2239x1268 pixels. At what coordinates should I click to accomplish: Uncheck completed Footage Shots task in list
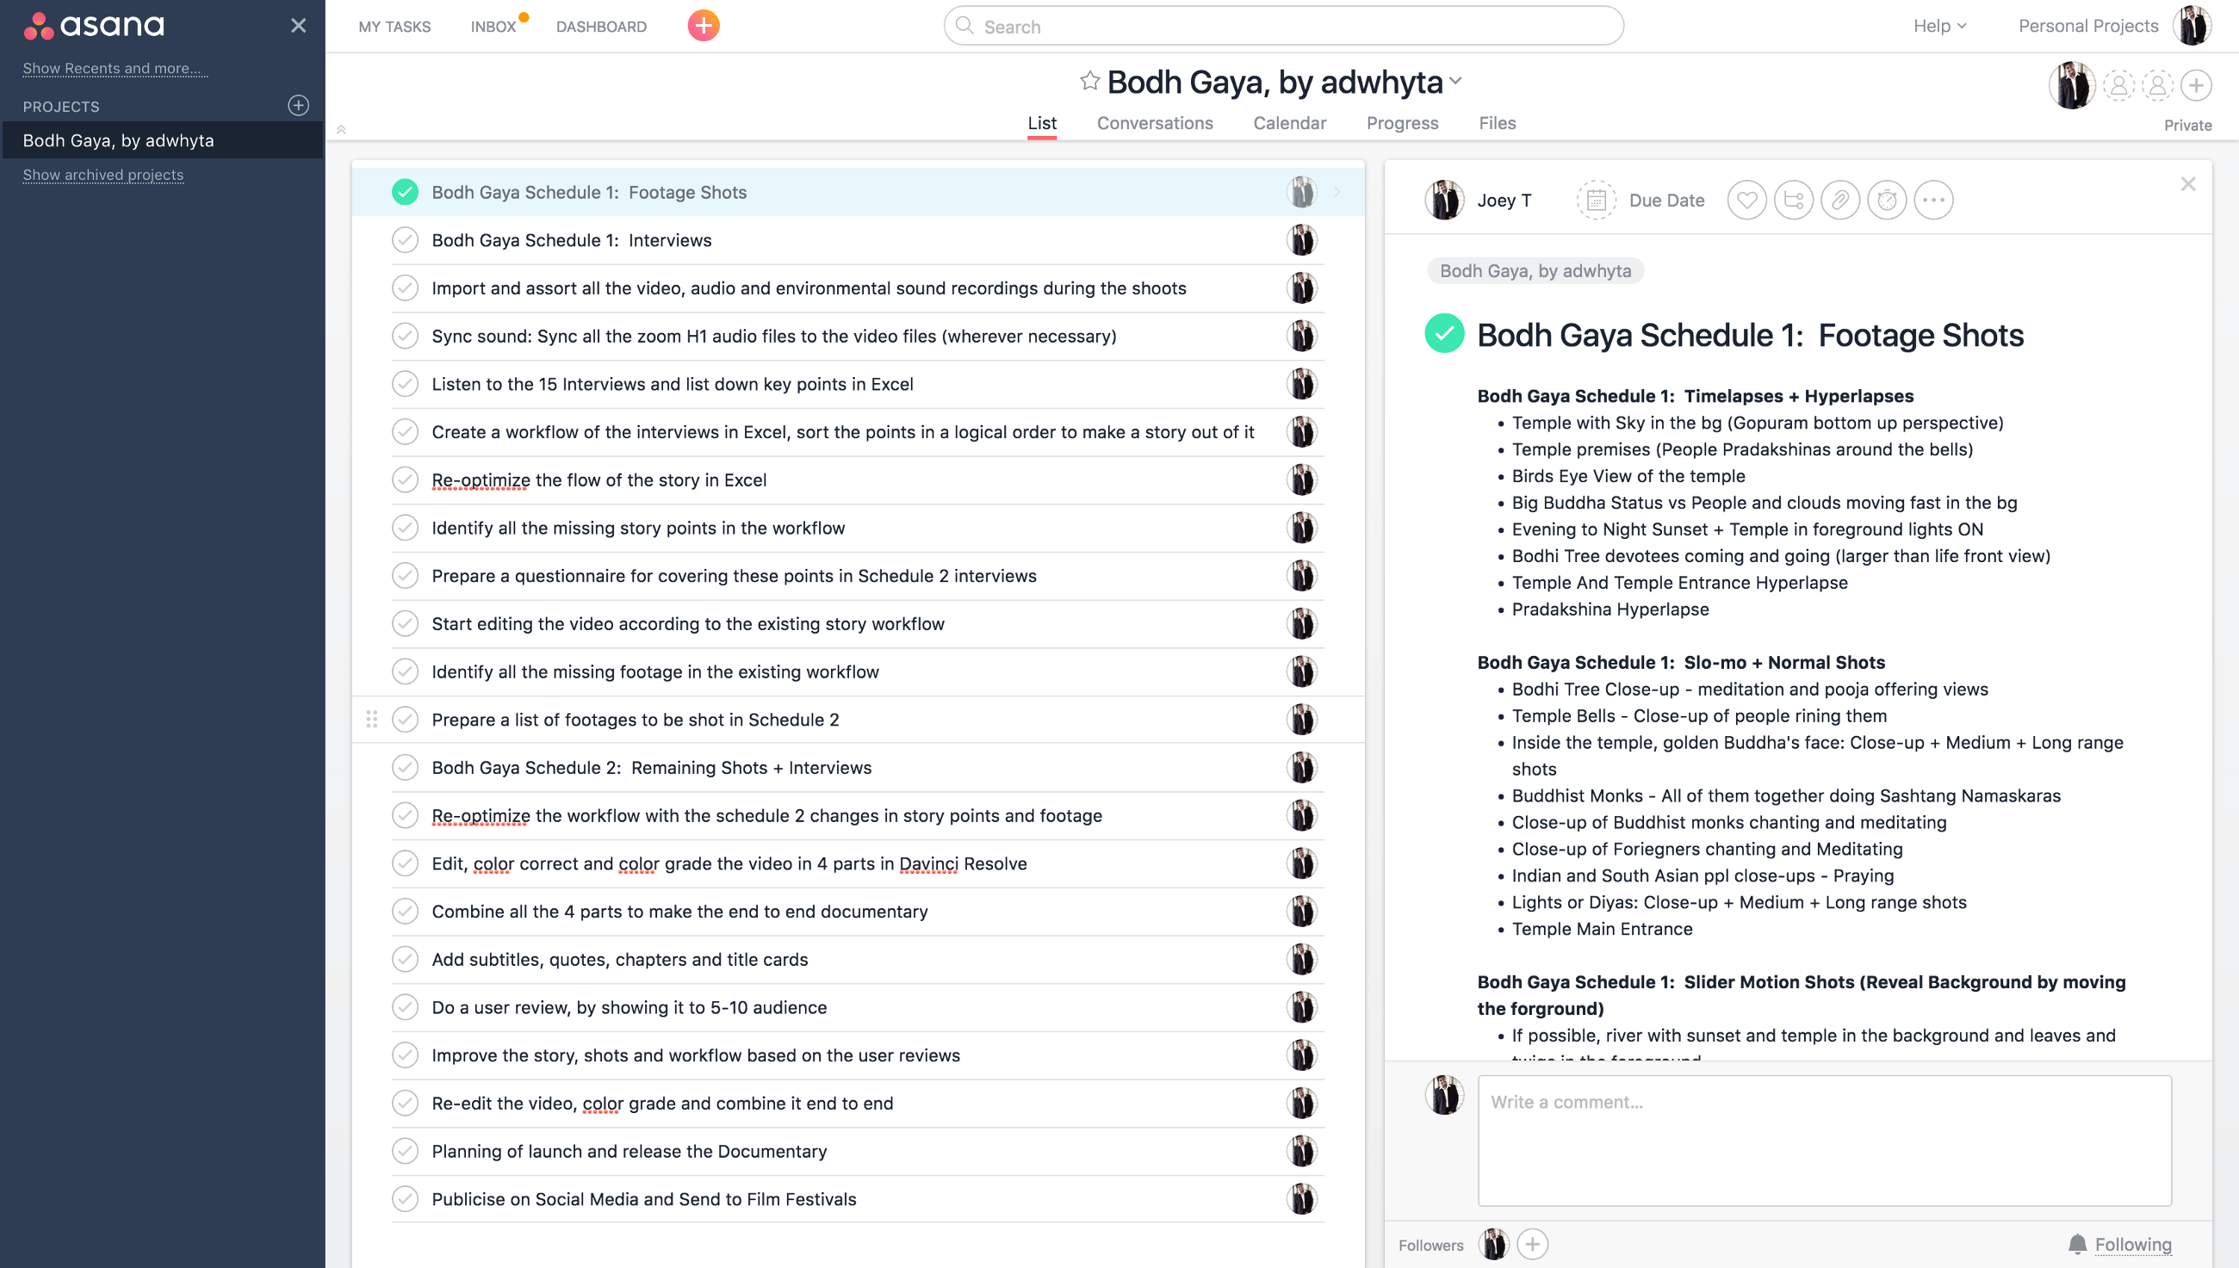(x=405, y=193)
